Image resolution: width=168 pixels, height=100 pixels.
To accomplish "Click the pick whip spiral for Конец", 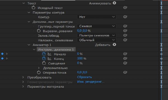I will 125,58.
